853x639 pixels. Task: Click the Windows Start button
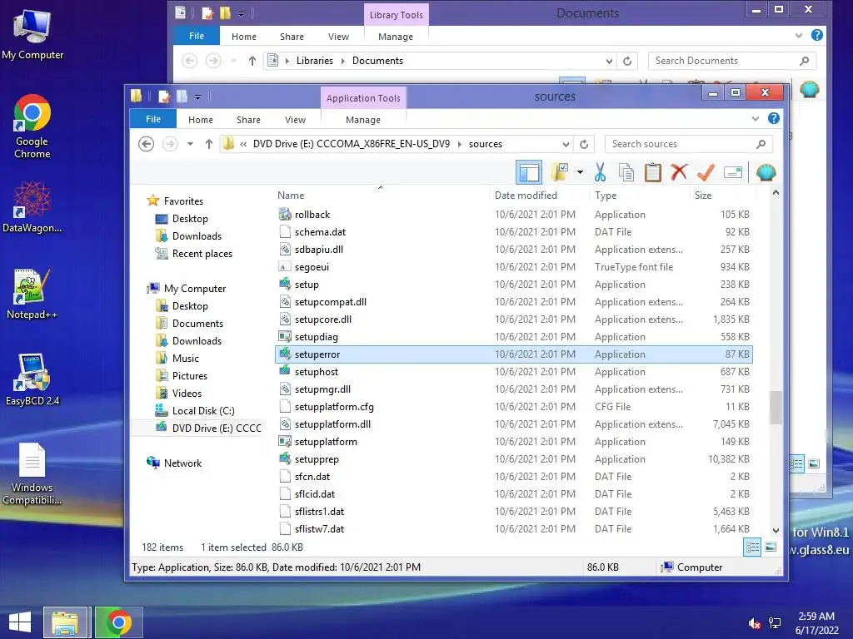(20, 622)
